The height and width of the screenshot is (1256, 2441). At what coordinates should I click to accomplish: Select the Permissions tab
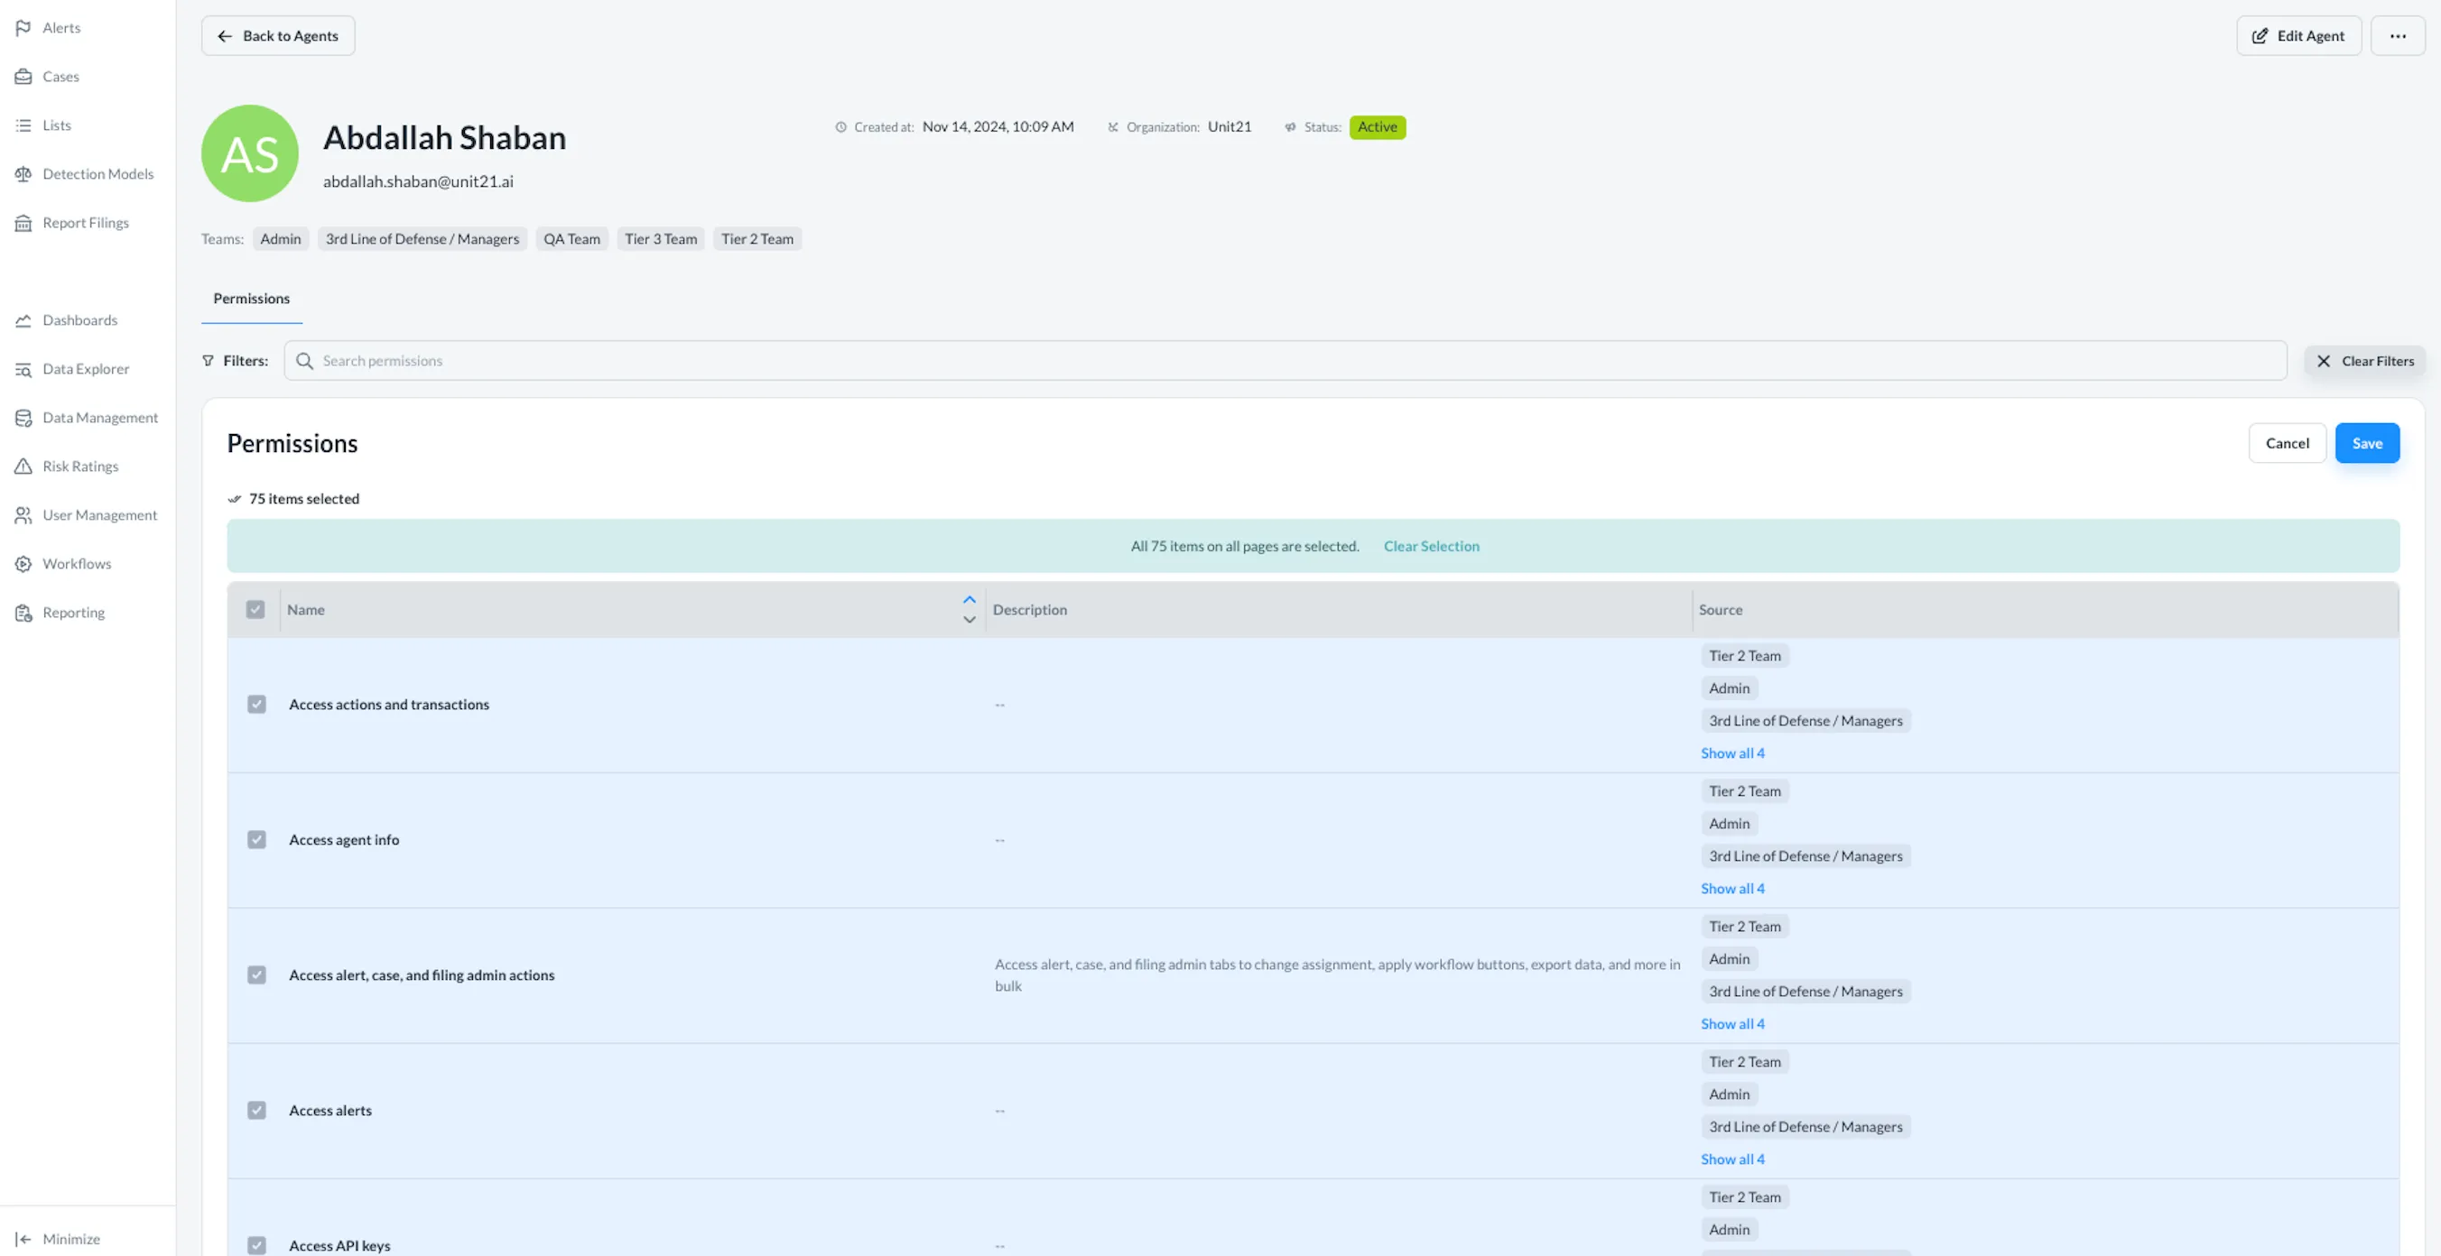[x=251, y=299]
